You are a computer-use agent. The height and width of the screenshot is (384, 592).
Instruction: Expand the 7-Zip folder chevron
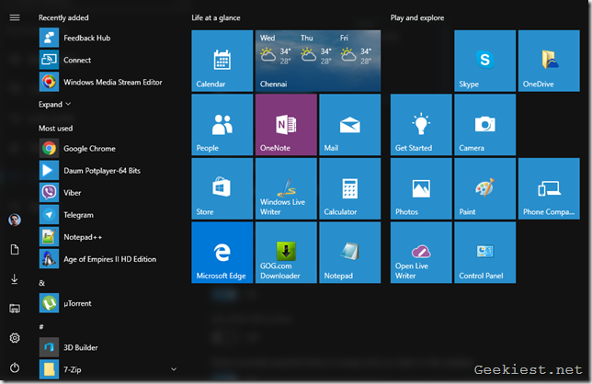point(174,369)
